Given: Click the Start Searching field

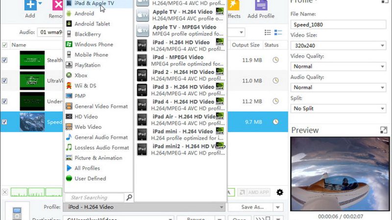Looking at the screenshot, I should coord(94,198).
